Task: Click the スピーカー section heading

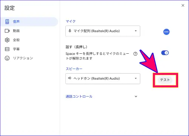Action: [x=74, y=69]
